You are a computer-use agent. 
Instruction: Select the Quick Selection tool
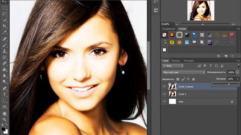tap(5, 20)
